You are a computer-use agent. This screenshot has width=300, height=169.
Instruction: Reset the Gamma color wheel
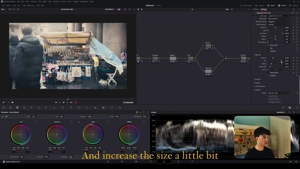[72, 122]
